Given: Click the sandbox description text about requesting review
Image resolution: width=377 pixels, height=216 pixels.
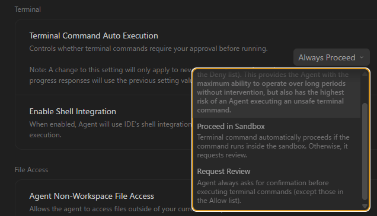Looking at the screenshot, I should pos(273,146).
